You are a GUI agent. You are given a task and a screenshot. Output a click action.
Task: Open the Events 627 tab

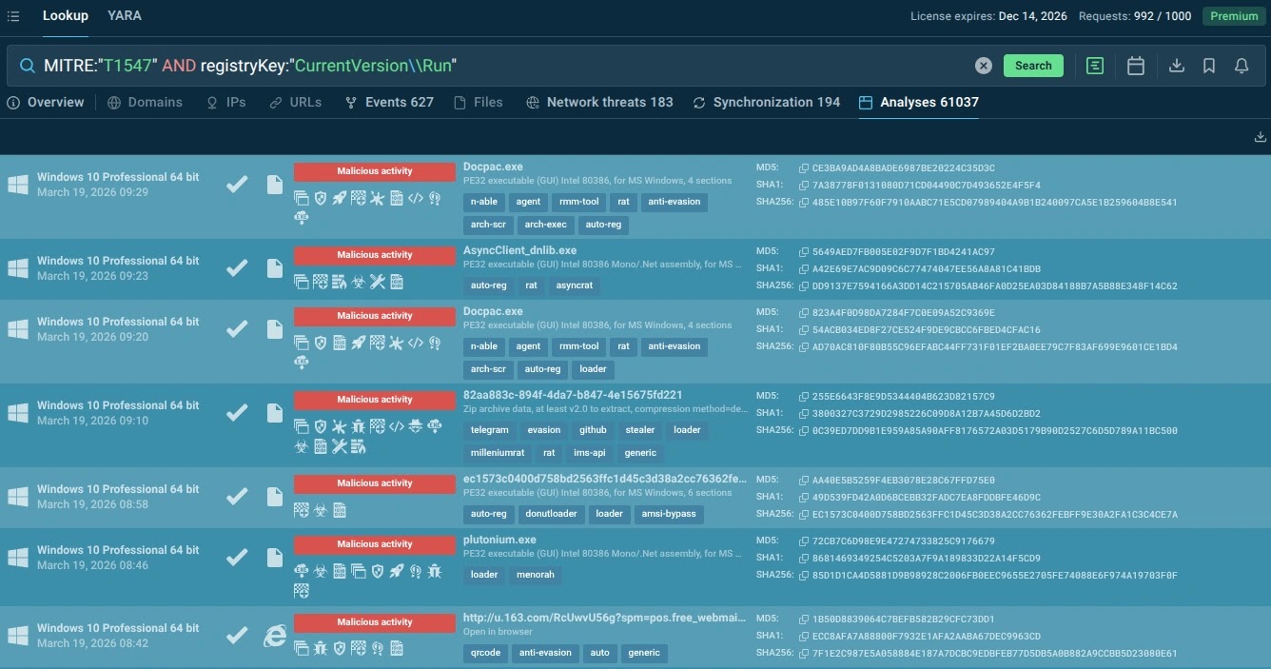(x=389, y=103)
